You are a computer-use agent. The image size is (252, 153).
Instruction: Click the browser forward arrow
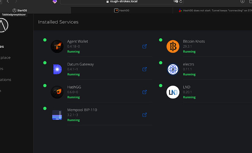(16, 1)
